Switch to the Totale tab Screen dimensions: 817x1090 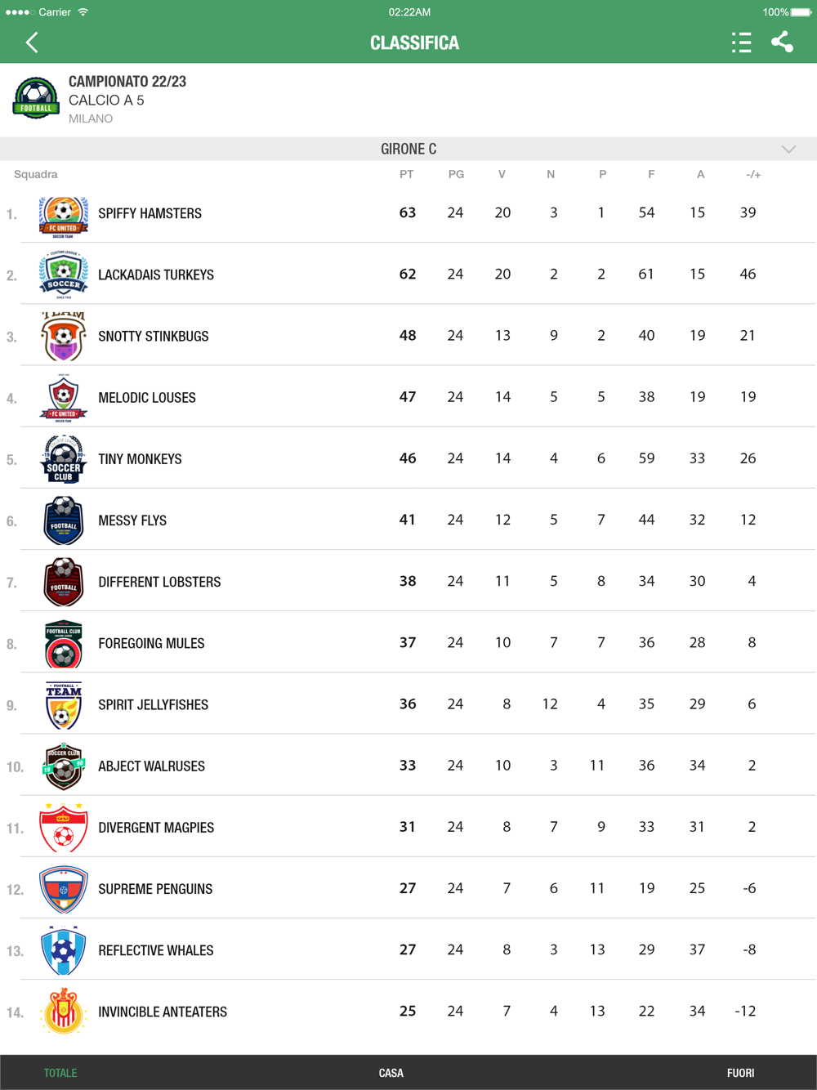[x=60, y=1073]
